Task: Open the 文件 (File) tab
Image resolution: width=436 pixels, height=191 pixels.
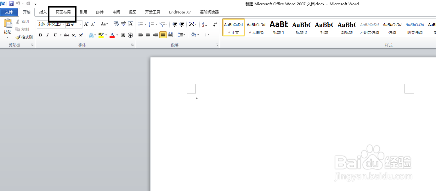Action: click(9, 12)
